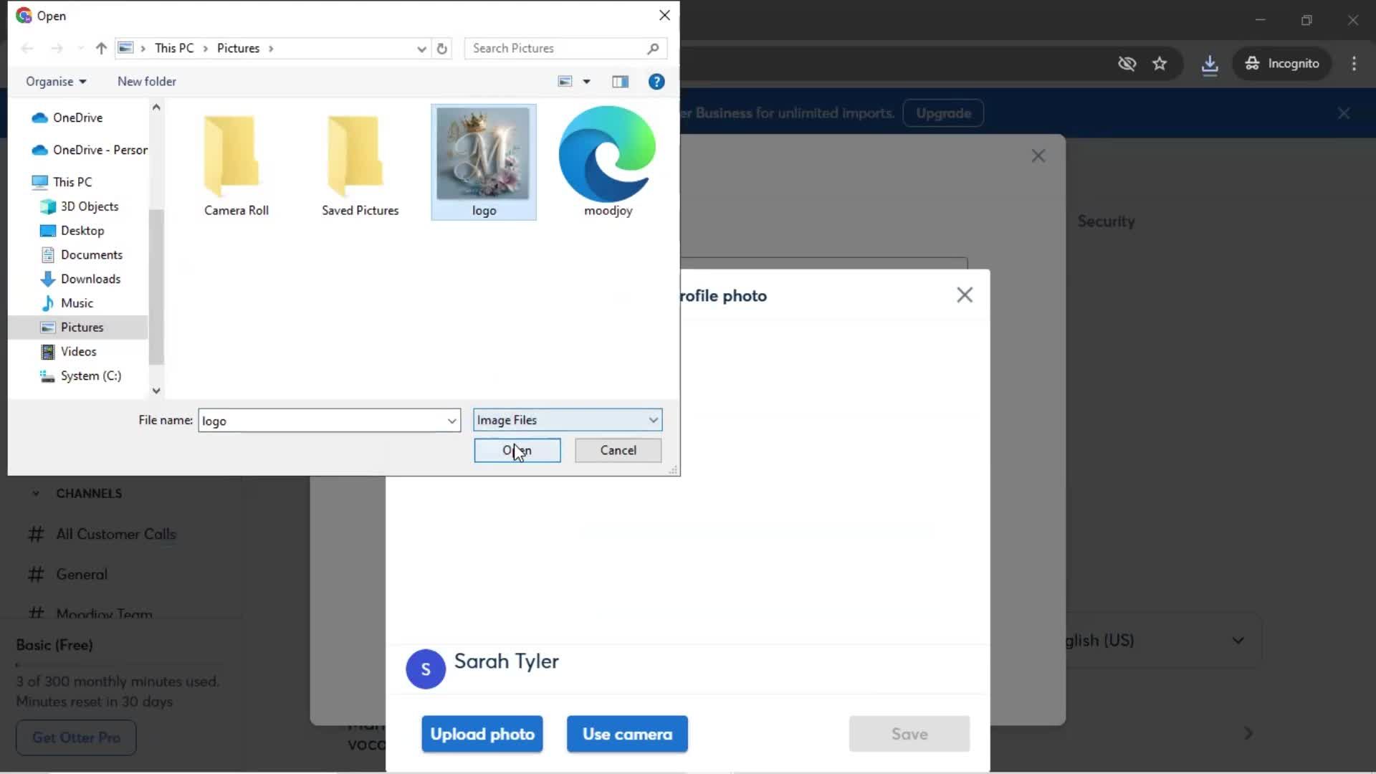The height and width of the screenshot is (774, 1376).
Task: Toggle the preview pane icon
Action: [621, 82]
